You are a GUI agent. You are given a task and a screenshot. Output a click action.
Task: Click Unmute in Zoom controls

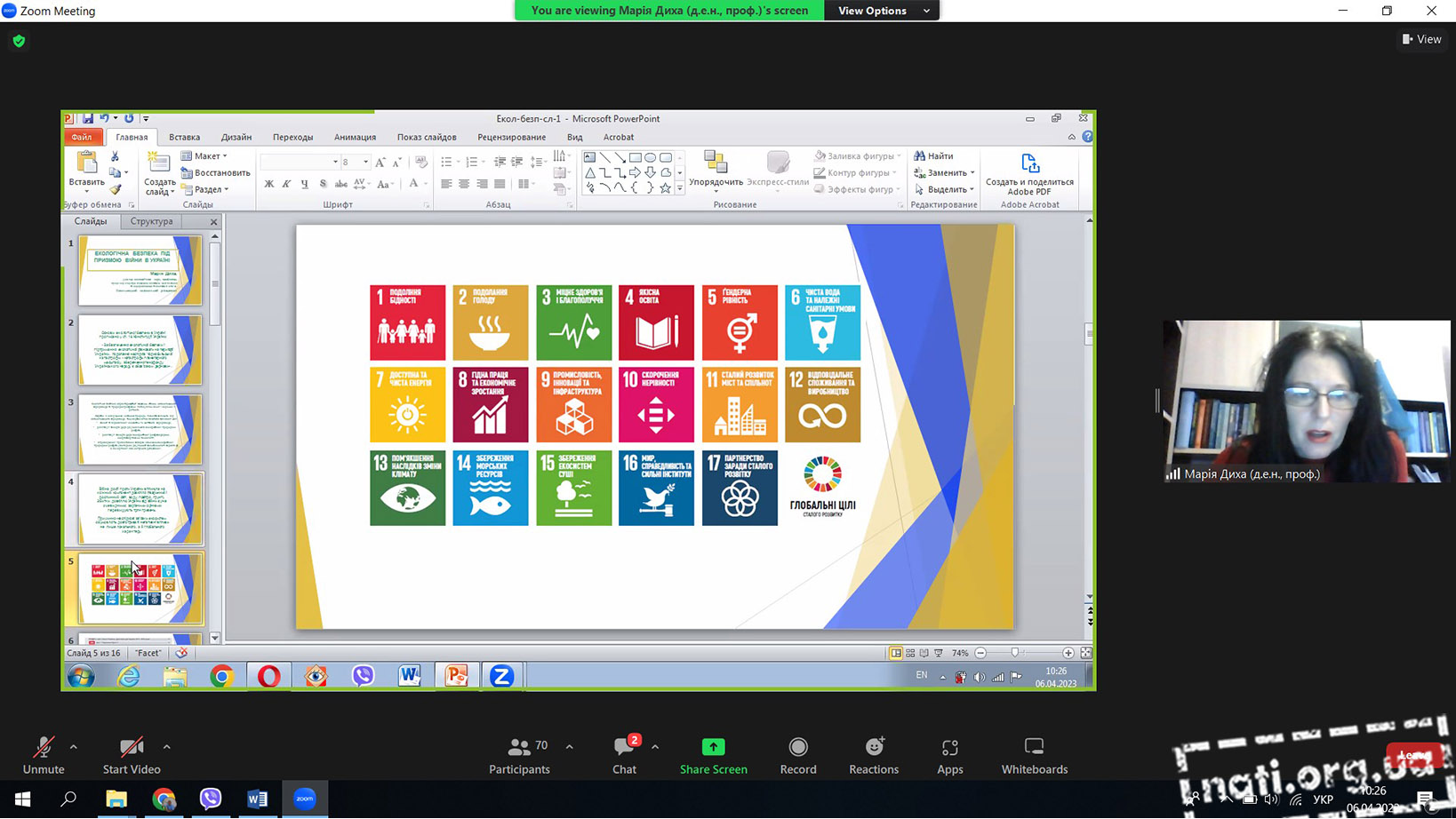44,755
